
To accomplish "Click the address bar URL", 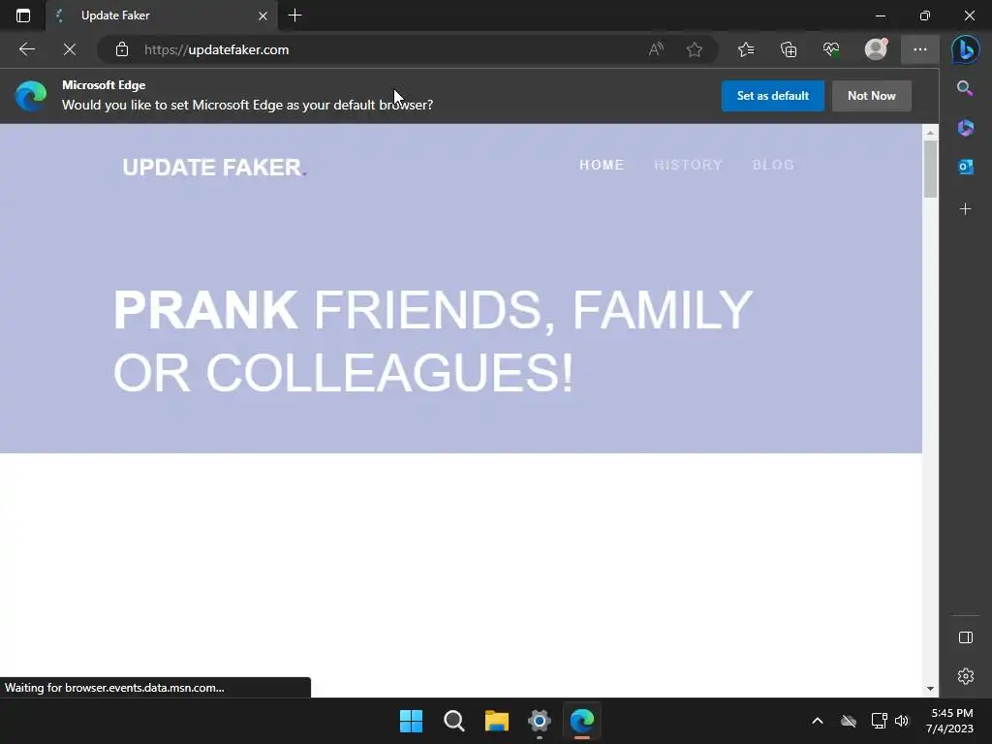I will (x=216, y=49).
